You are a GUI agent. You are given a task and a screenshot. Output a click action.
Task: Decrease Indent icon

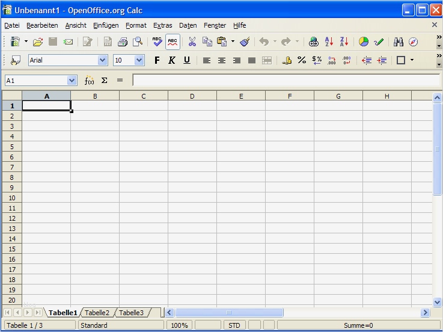click(x=367, y=60)
